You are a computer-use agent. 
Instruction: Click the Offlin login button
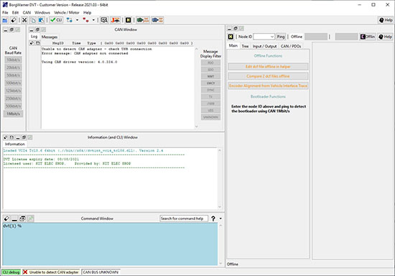pyautogui.click(x=368, y=37)
